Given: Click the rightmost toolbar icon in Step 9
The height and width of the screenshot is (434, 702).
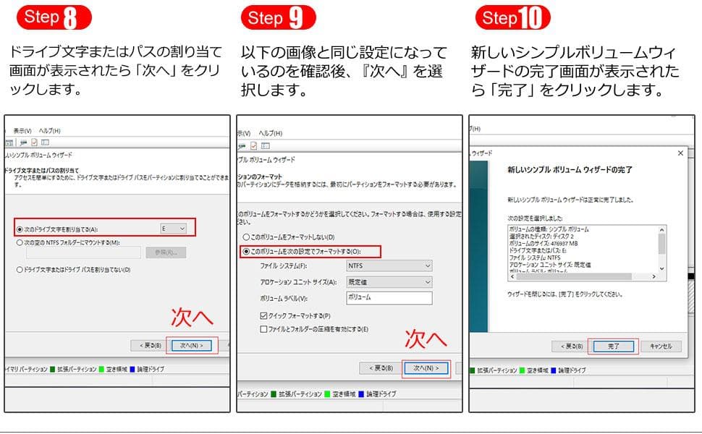Looking at the screenshot, I should [x=265, y=143].
